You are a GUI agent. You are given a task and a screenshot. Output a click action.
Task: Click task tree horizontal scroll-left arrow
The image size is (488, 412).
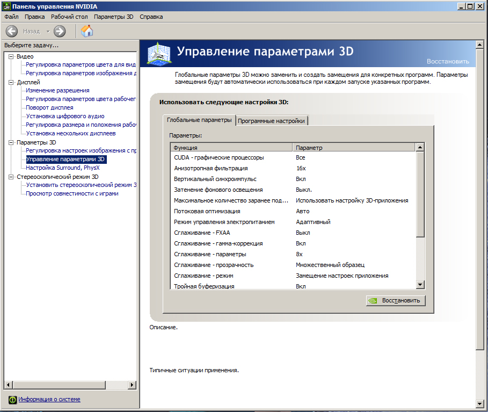pos(9,385)
